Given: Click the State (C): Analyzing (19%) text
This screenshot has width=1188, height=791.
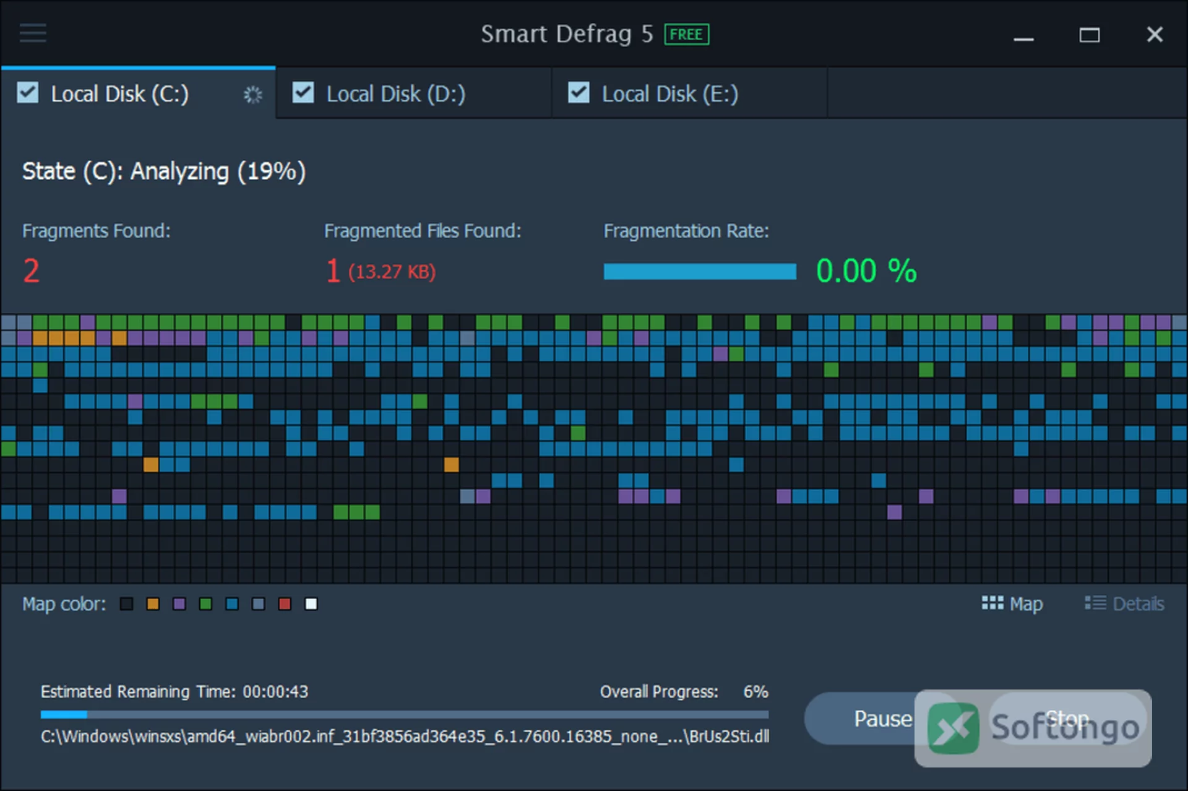Looking at the screenshot, I should (164, 171).
